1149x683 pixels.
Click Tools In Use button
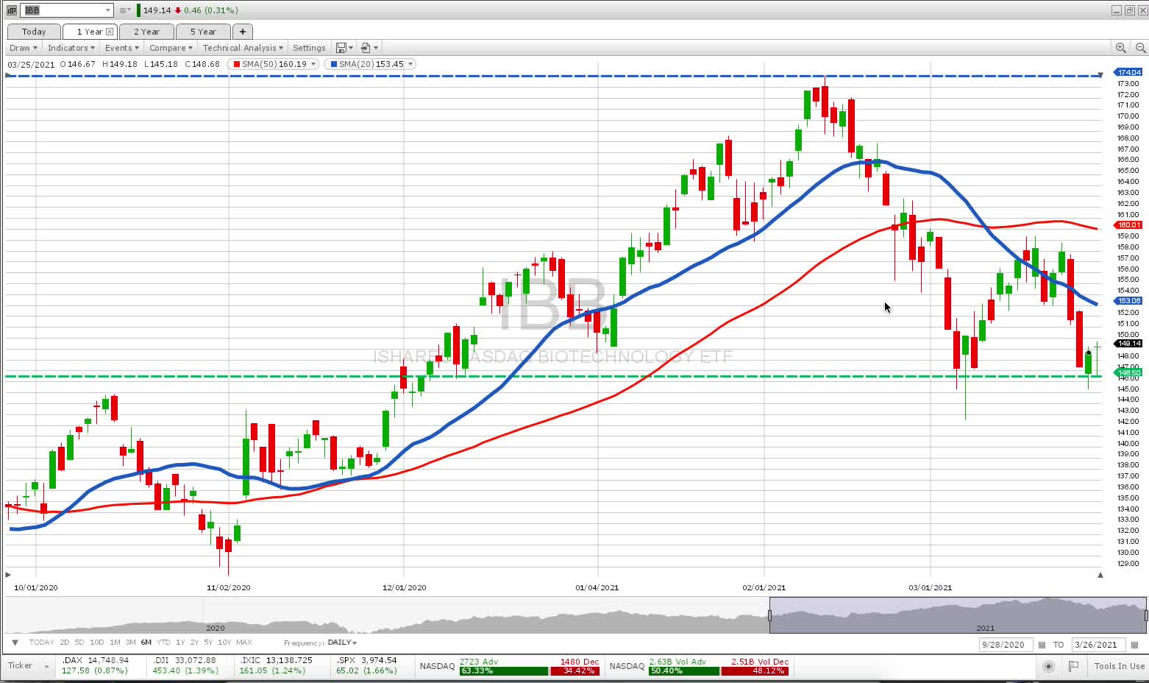[x=1119, y=666]
